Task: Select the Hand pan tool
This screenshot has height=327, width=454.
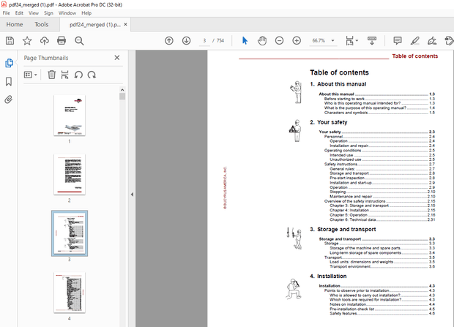Action: click(261, 40)
